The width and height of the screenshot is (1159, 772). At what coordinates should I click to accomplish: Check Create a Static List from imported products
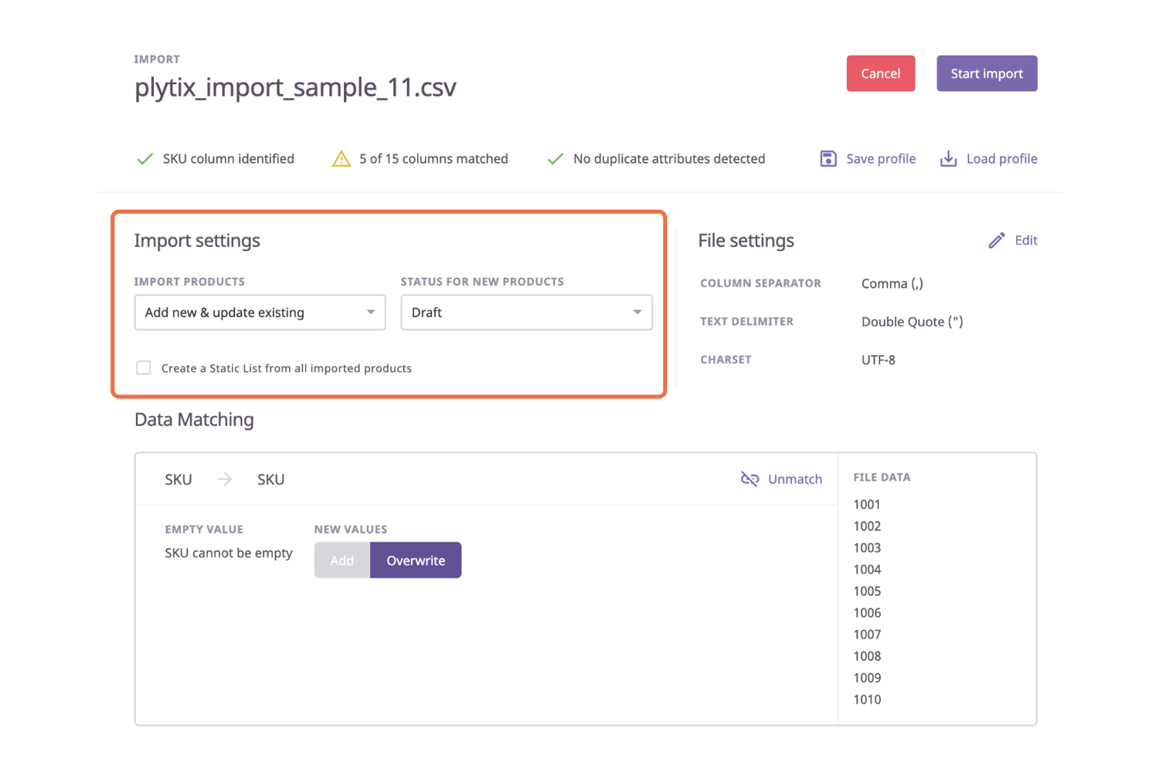143,367
